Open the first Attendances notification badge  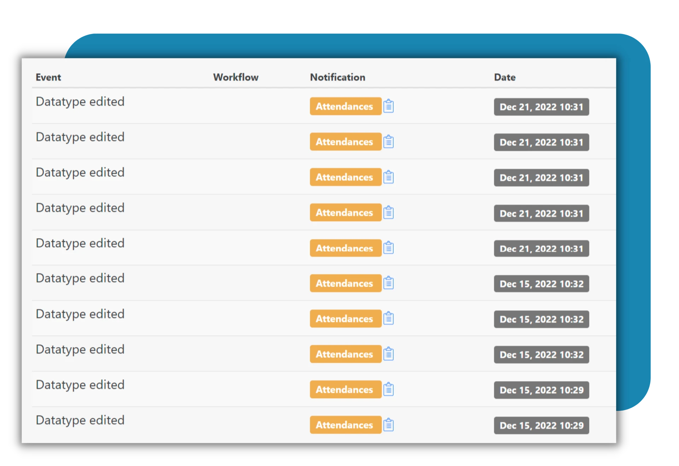coord(346,106)
